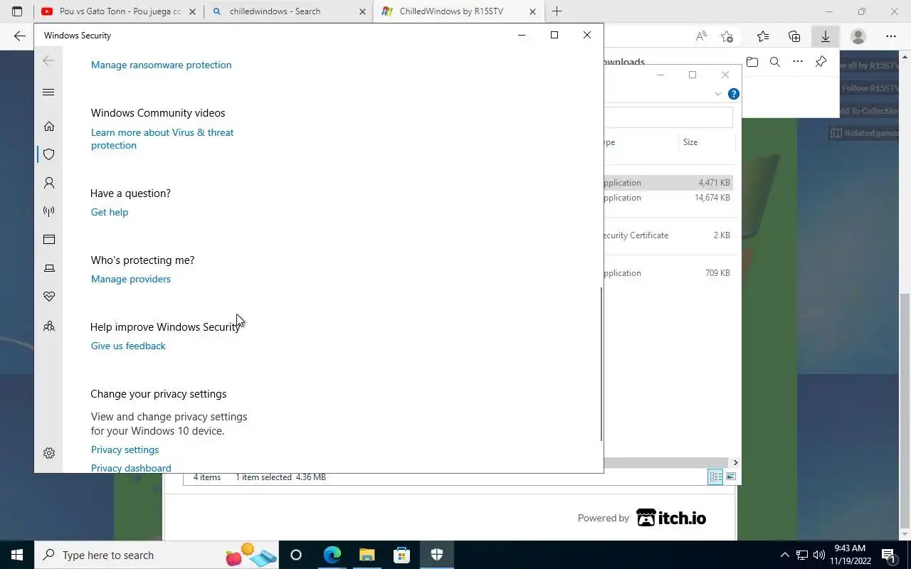Open Edge Settings and more ellipsis
This screenshot has height=569, width=911.
(x=891, y=36)
